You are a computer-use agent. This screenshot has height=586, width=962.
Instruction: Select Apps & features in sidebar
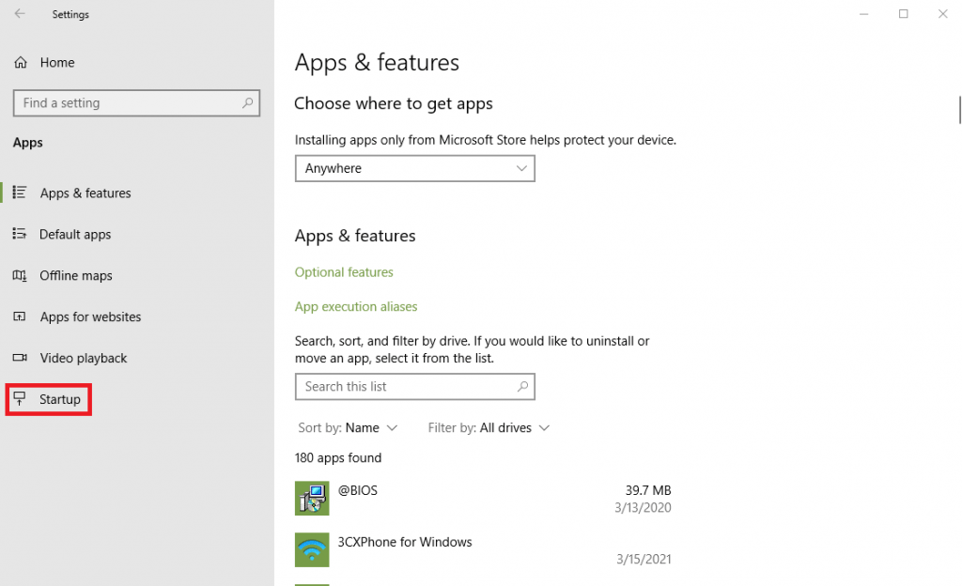coord(85,193)
